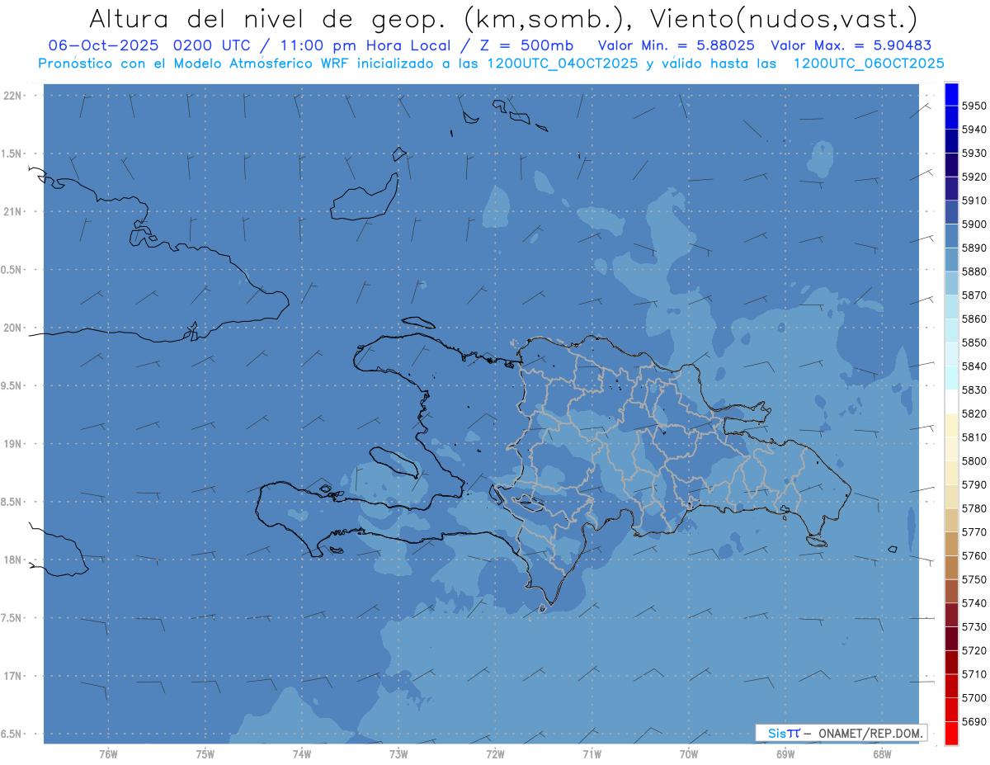Click the 72W longitude tick label

(495, 753)
